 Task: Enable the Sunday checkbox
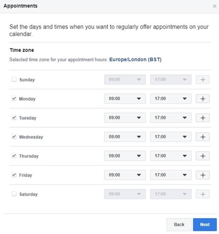14,79
